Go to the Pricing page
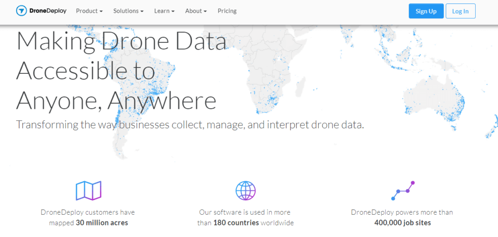The width and height of the screenshot is (498, 237). pyautogui.click(x=227, y=11)
